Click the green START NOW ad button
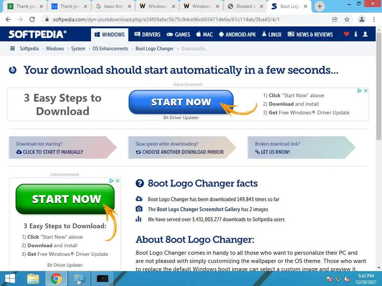382x286 pixels. click(65, 199)
